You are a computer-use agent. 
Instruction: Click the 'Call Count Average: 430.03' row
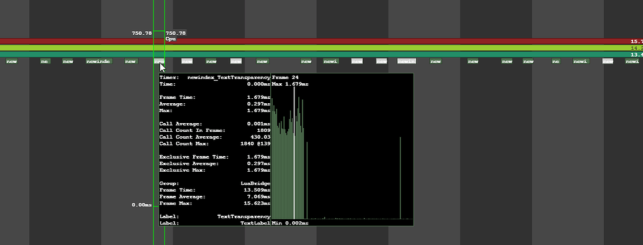pos(215,137)
